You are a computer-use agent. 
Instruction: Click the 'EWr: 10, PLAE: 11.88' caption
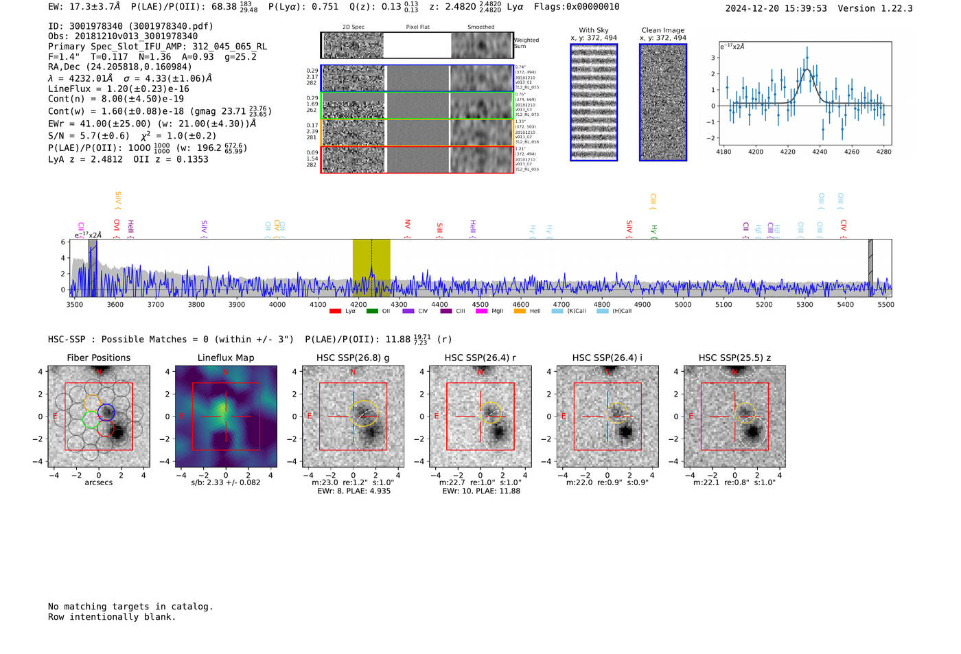coord(481,491)
